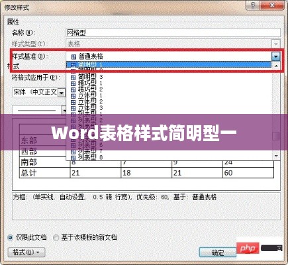Confirm with the 确定 button
288x265 pixels.
point(218,252)
